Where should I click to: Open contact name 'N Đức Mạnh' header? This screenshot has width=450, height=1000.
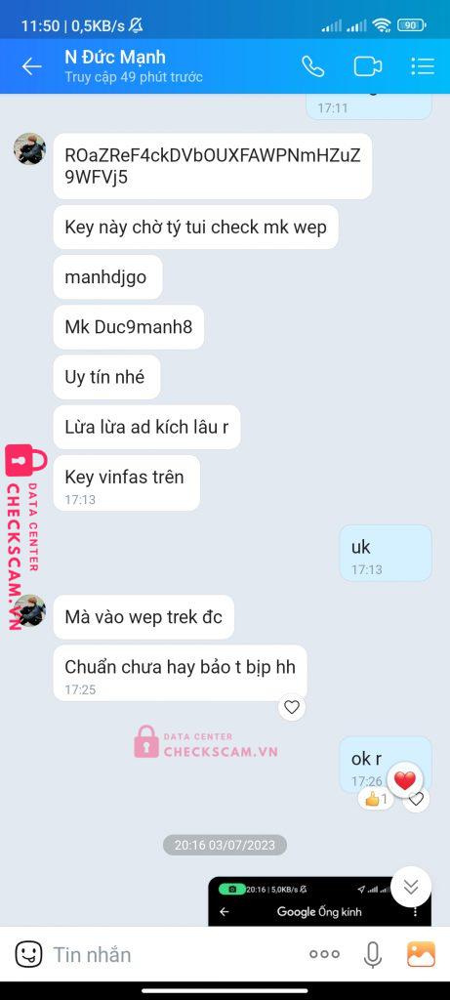115,58
